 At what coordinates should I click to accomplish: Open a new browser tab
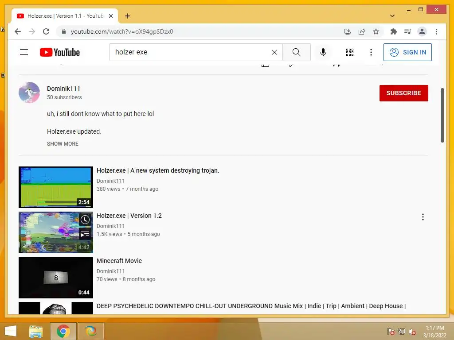[x=127, y=16]
